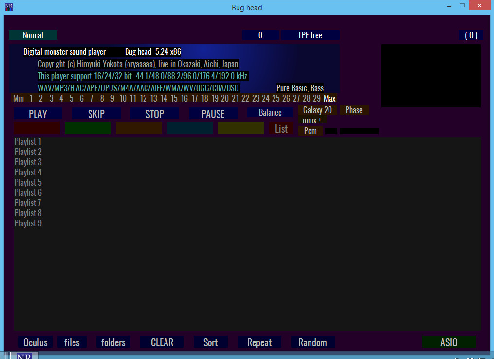This screenshot has width=494, height=359.
Task: Click the Bug head 5.24 x86 version text
Action: point(153,51)
